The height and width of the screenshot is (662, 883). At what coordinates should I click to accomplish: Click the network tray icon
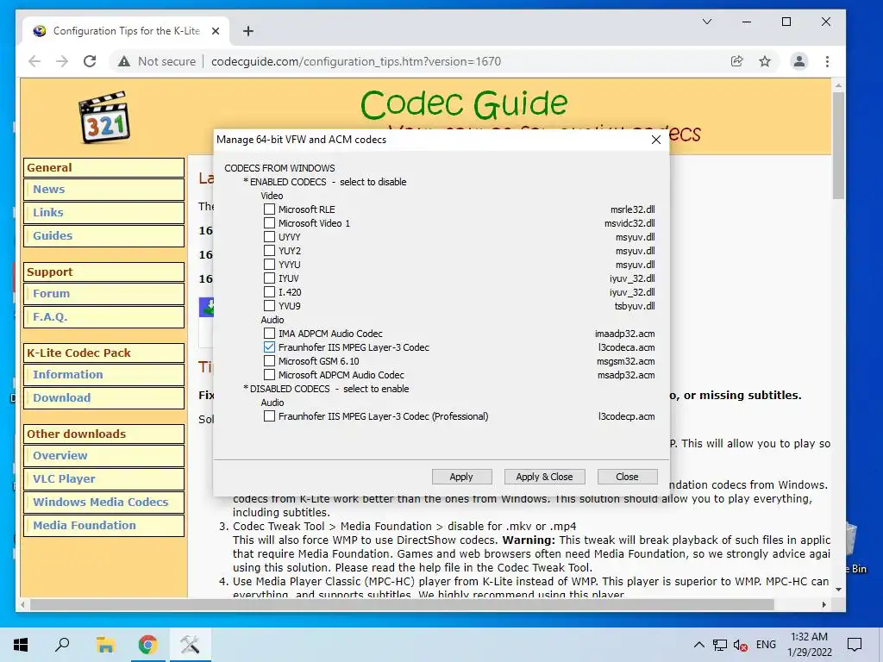(720, 645)
